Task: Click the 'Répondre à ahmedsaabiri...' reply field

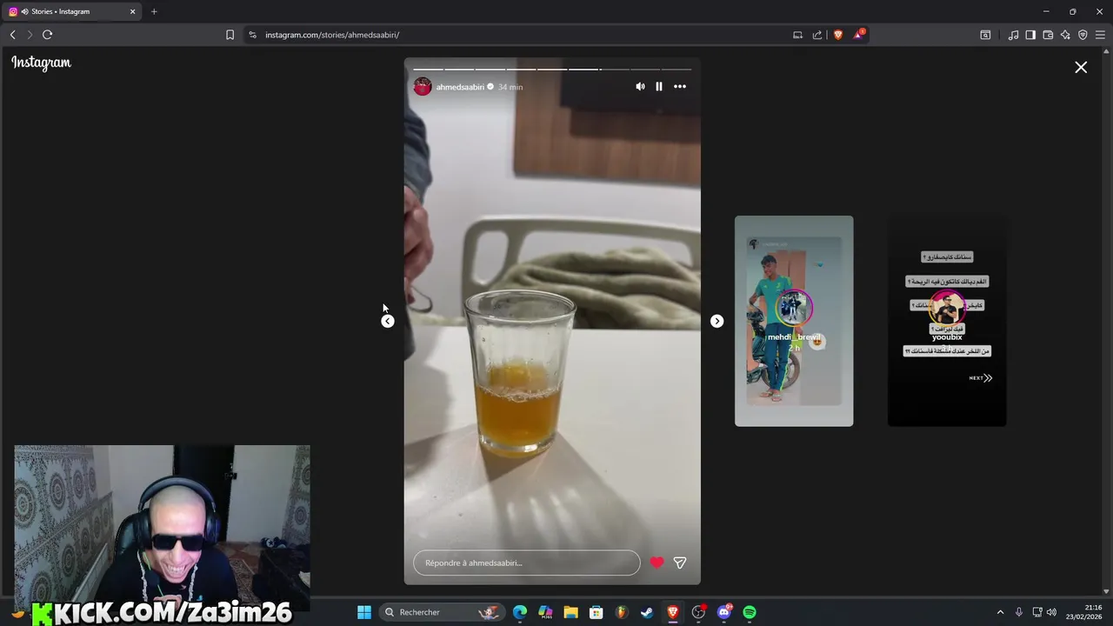Action: (527, 563)
